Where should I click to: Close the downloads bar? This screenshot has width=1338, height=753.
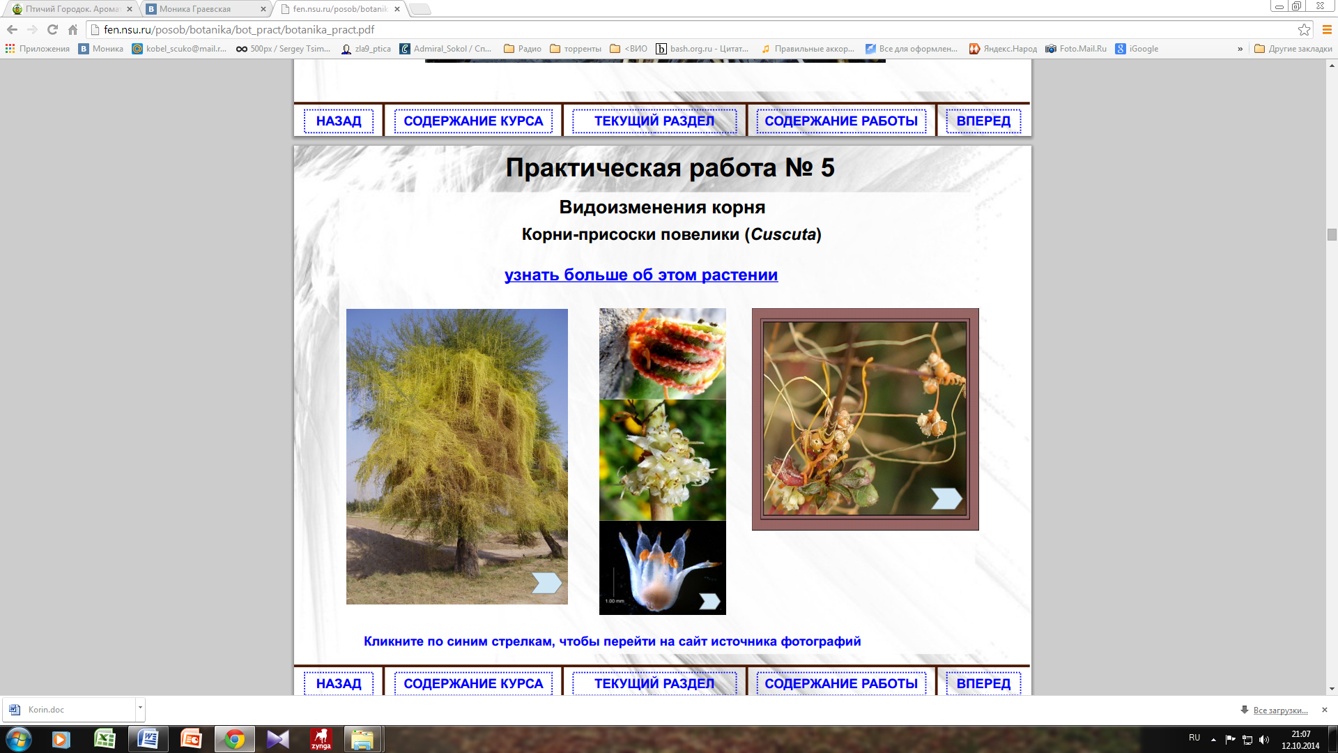(x=1325, y=710)
